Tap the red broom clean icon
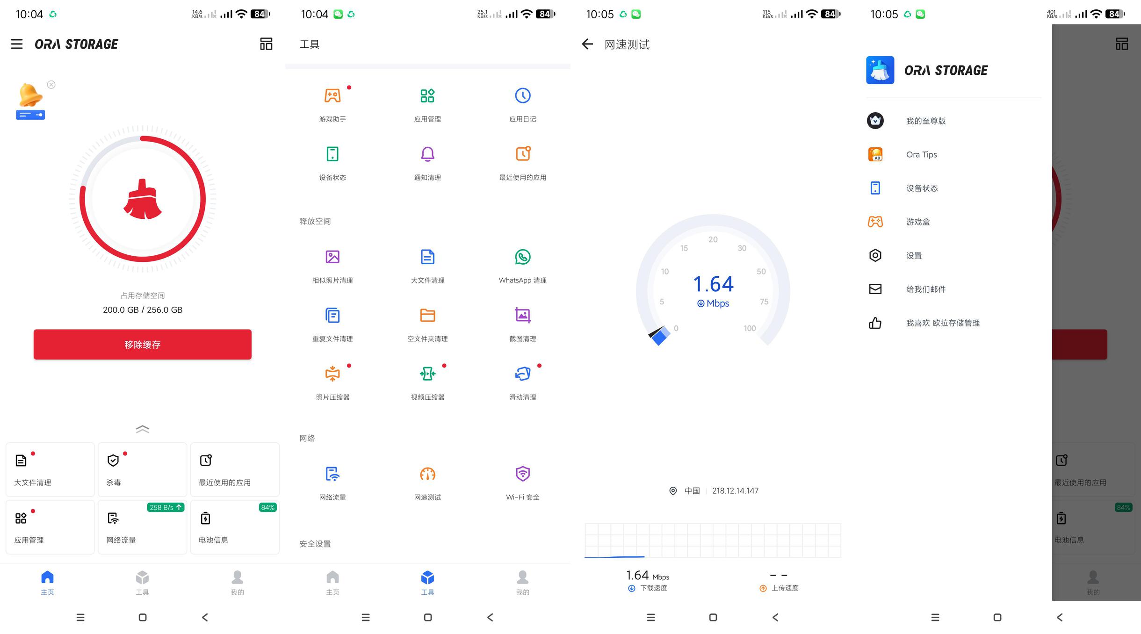This screenshot has height=634, width=1141. [143, 199]
